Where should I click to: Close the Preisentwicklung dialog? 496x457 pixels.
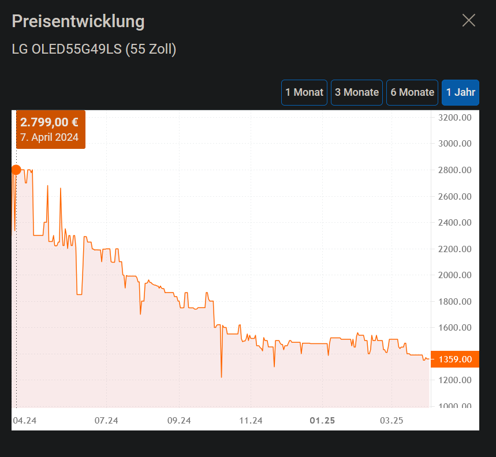point(468,20)
